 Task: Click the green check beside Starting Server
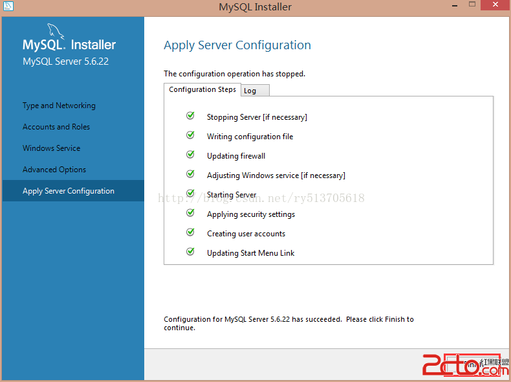(x=190, y=193)
